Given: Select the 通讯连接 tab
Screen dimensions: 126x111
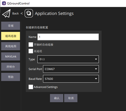Looking at the screenshot, I should (11, 36).
